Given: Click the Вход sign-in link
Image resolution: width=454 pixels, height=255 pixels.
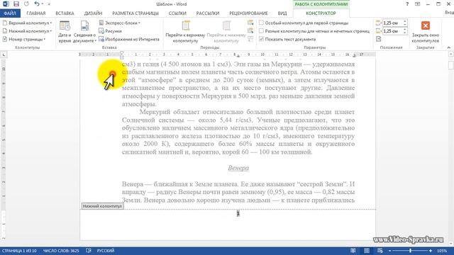Looking at the screenshot, I should (x=449, y=13).
